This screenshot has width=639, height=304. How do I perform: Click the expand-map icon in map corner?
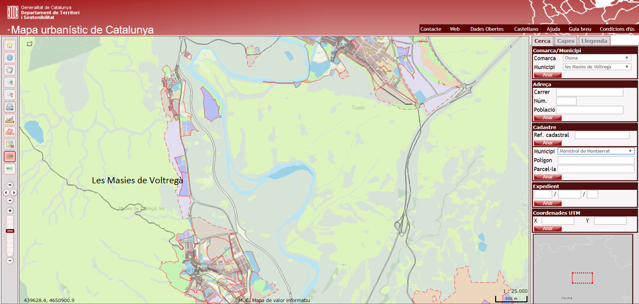click(29, 44)
